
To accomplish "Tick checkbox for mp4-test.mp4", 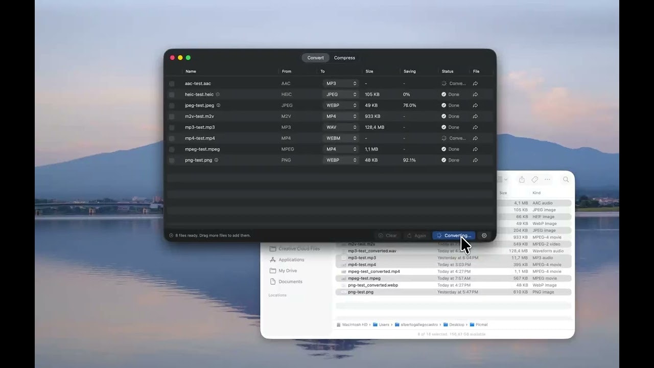I will tap(172, 138).
